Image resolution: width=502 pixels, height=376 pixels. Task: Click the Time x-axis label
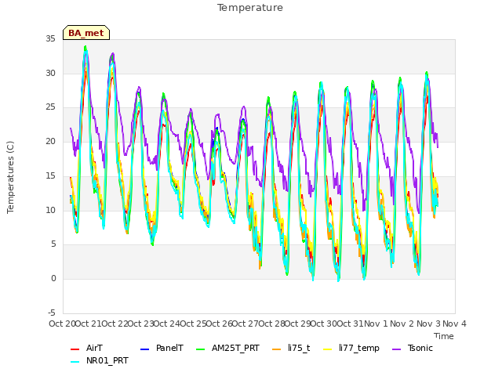(444, 336)
